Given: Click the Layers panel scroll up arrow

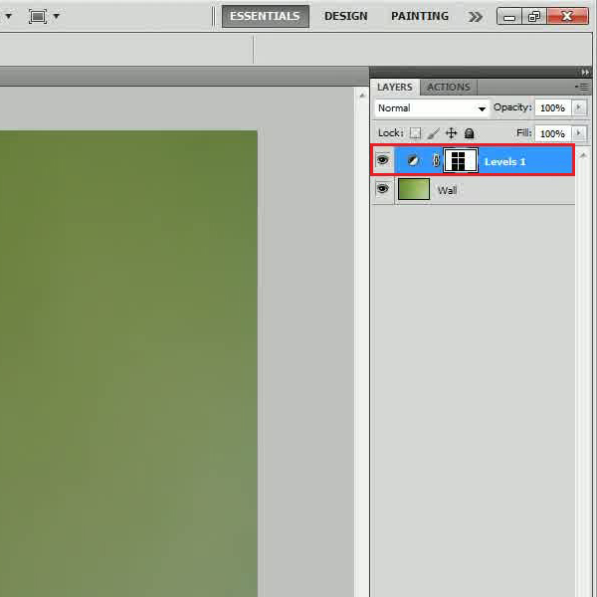Looking at the screenshot, I should pos(582,155).
